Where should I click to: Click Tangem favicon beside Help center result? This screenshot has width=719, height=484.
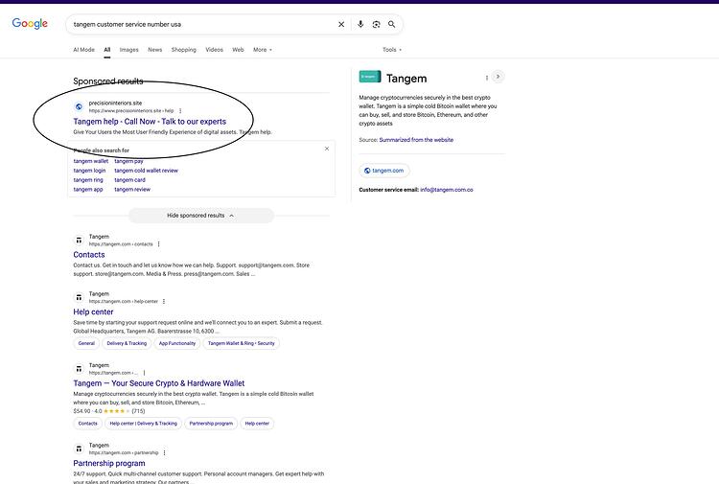click(x=79, y=297)
